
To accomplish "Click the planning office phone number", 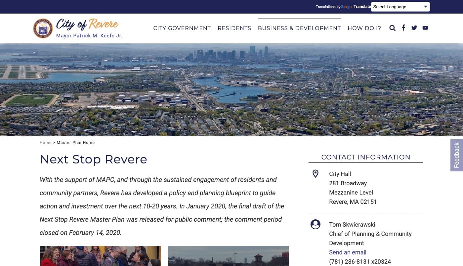I will pos(360,261).
